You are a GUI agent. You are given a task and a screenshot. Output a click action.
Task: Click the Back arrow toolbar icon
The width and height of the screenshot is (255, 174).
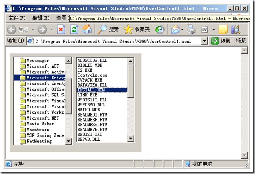coord(12,30)
